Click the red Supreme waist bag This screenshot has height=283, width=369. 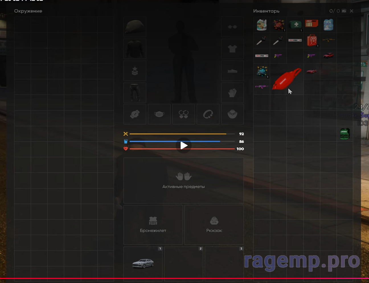[x=286, y=79]
